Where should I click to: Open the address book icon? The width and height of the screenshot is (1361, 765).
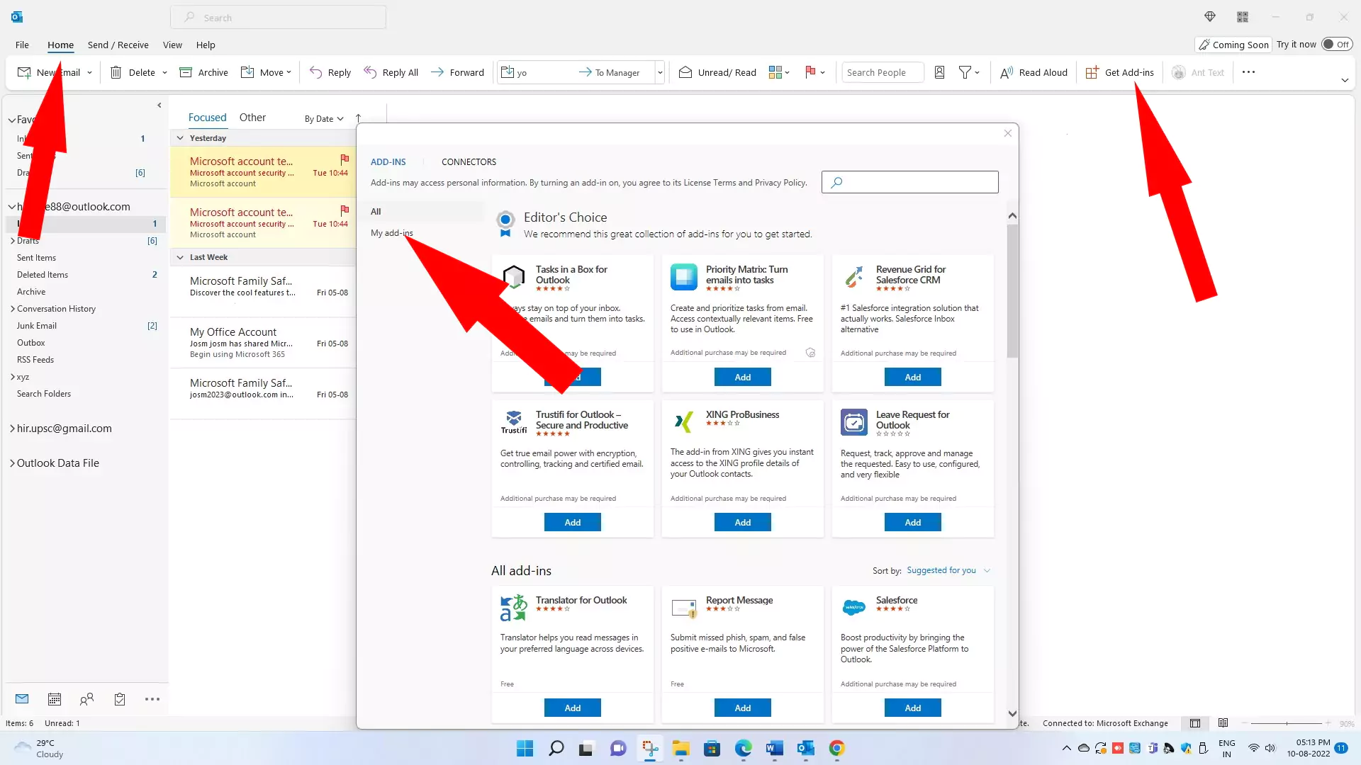coord(939,72)
